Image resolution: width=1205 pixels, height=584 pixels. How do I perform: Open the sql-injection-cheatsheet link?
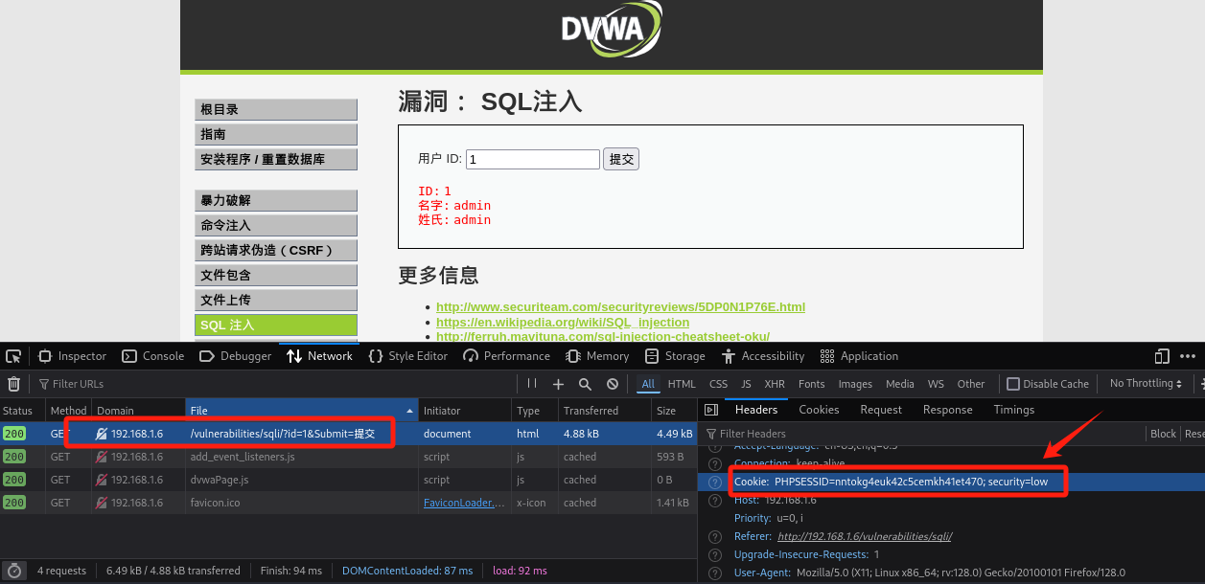pos(605,336)
